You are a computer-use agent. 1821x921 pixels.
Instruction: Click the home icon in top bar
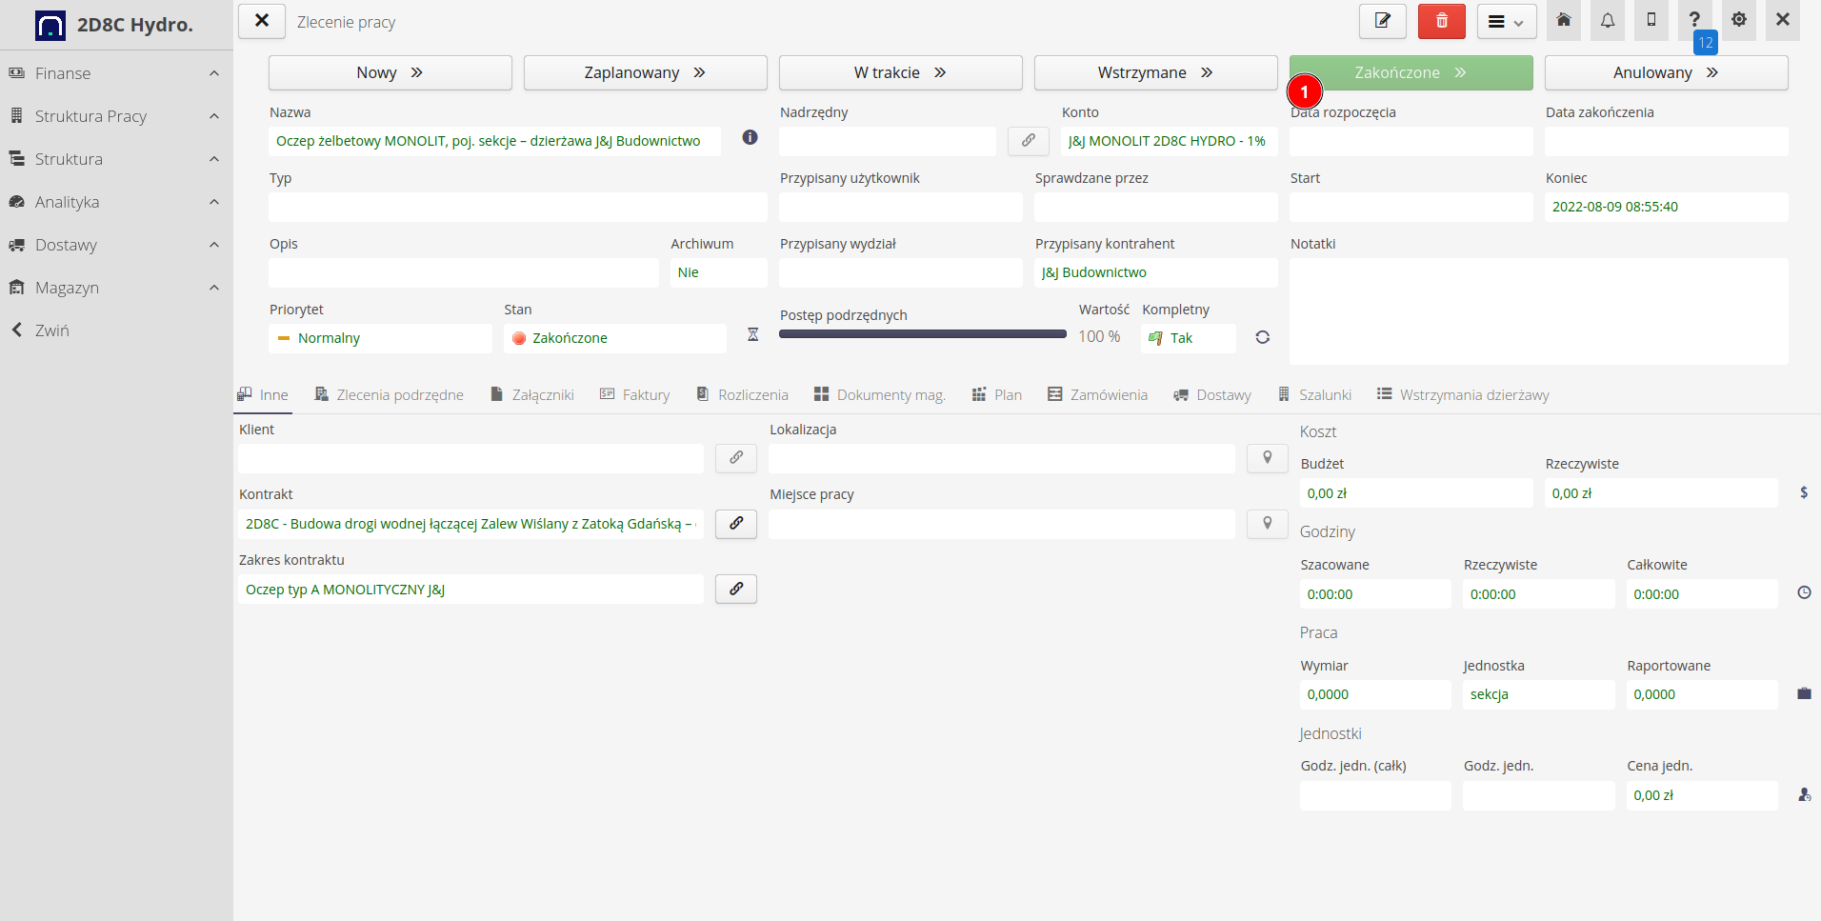1564,20
